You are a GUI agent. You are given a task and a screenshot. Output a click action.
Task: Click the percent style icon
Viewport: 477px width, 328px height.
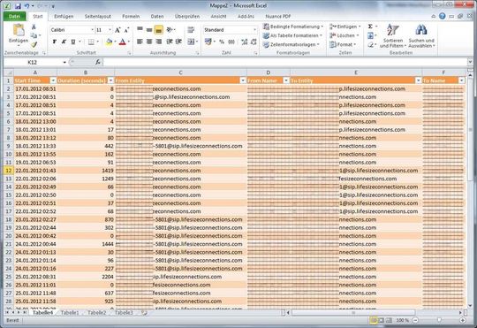[222, 42]
